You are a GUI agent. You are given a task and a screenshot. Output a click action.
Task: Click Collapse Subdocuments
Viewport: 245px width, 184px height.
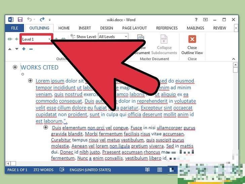point(164,45)
